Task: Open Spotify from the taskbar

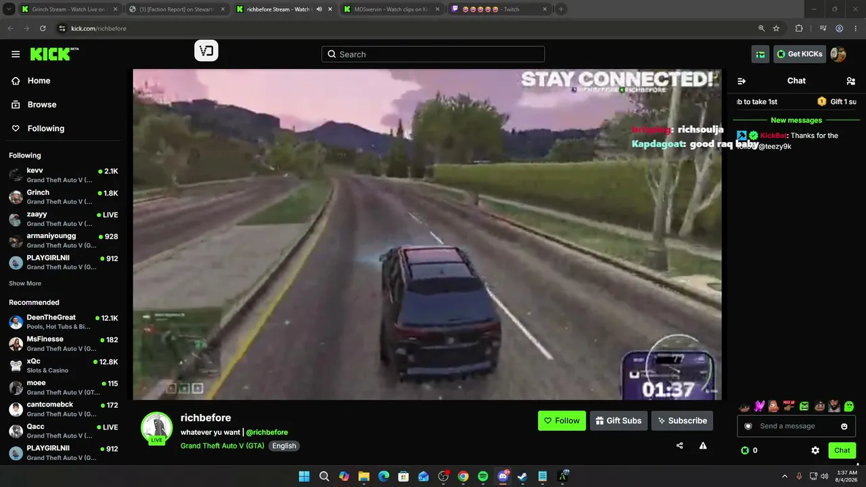Action: point(483,476)
